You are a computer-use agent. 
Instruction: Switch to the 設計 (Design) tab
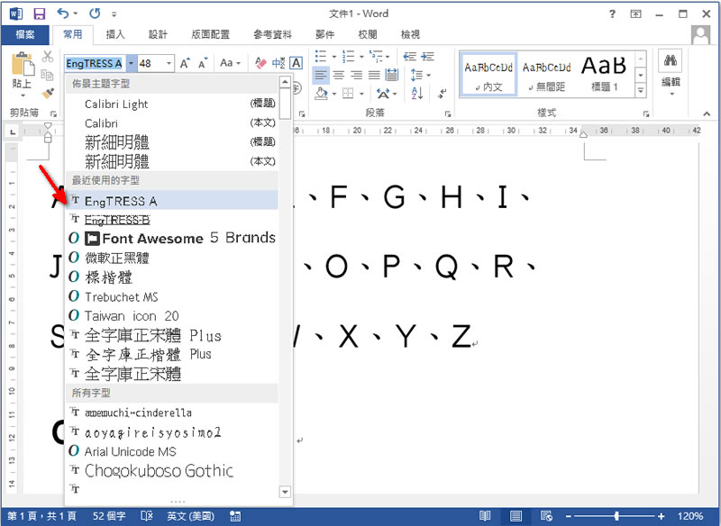(158, 34)
